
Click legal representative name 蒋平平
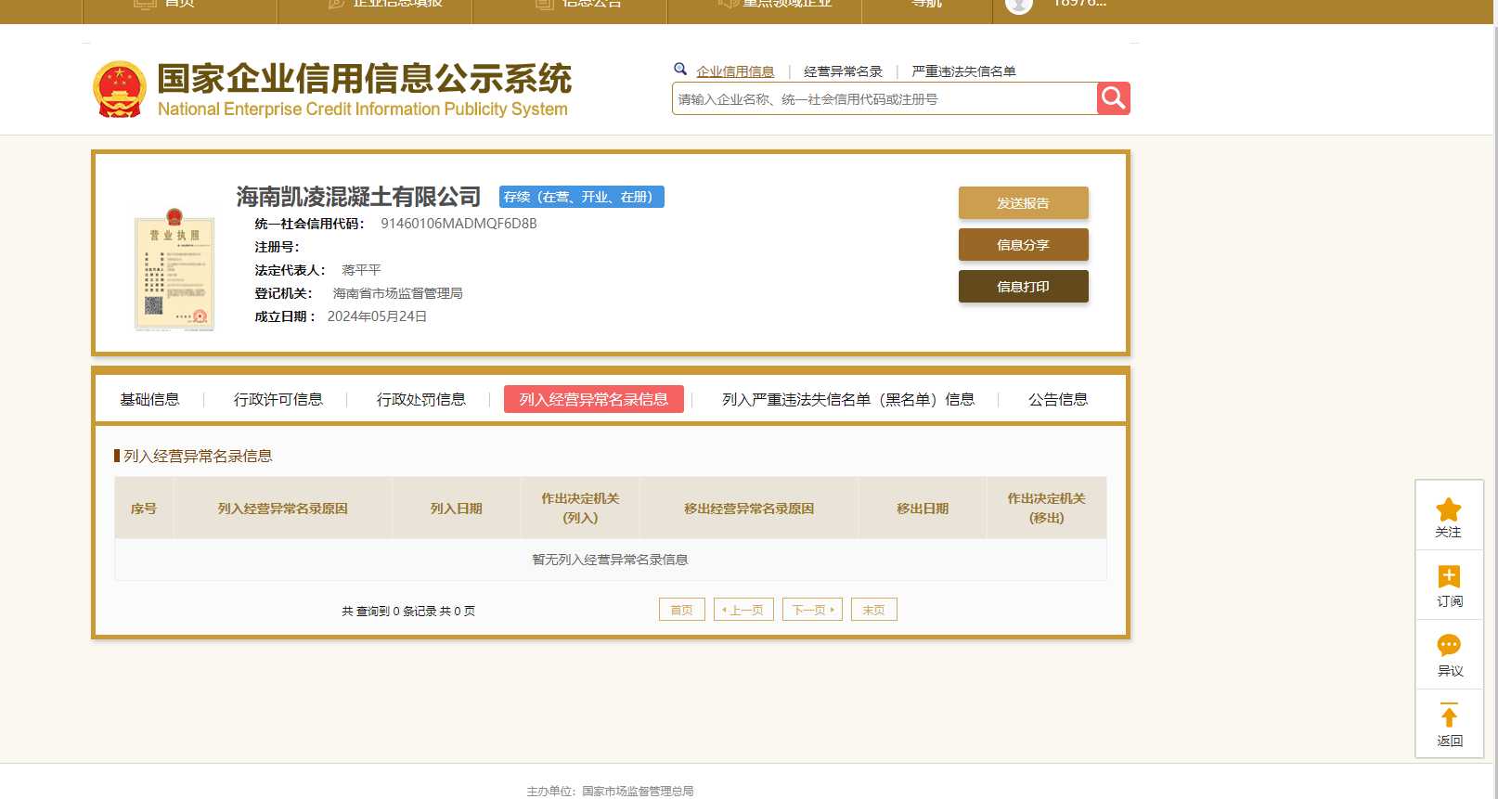361,270
